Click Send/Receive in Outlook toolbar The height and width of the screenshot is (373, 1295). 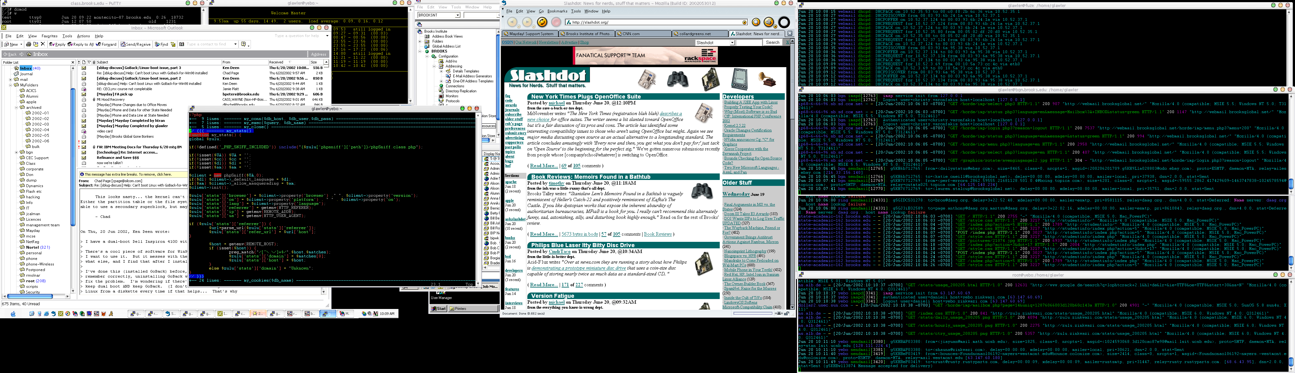pyautogui.click(x=136, y=44)
